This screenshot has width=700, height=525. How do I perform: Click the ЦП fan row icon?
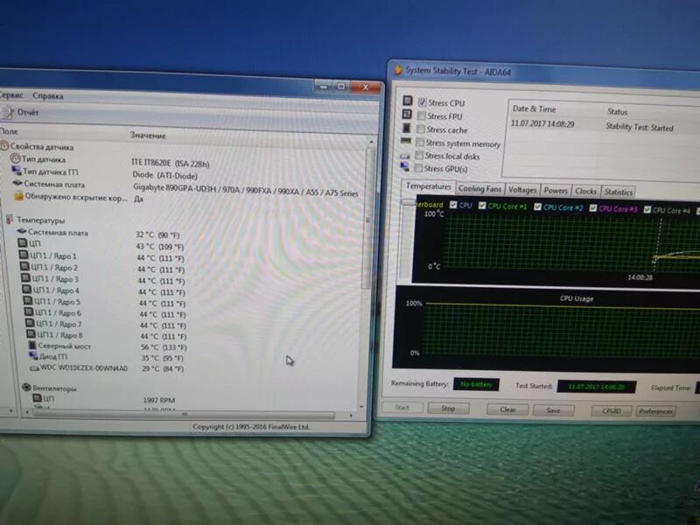click(x=38, y=398)
